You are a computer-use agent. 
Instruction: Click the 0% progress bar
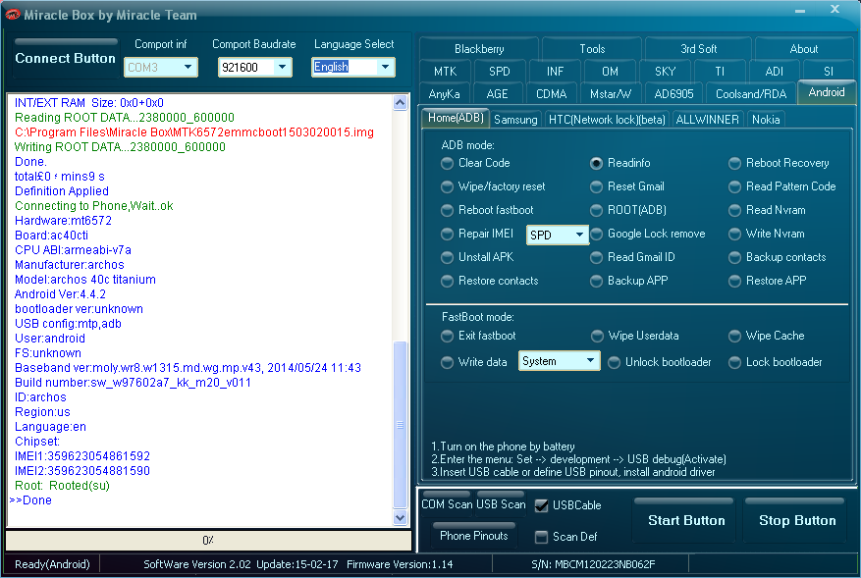[208, 540]
